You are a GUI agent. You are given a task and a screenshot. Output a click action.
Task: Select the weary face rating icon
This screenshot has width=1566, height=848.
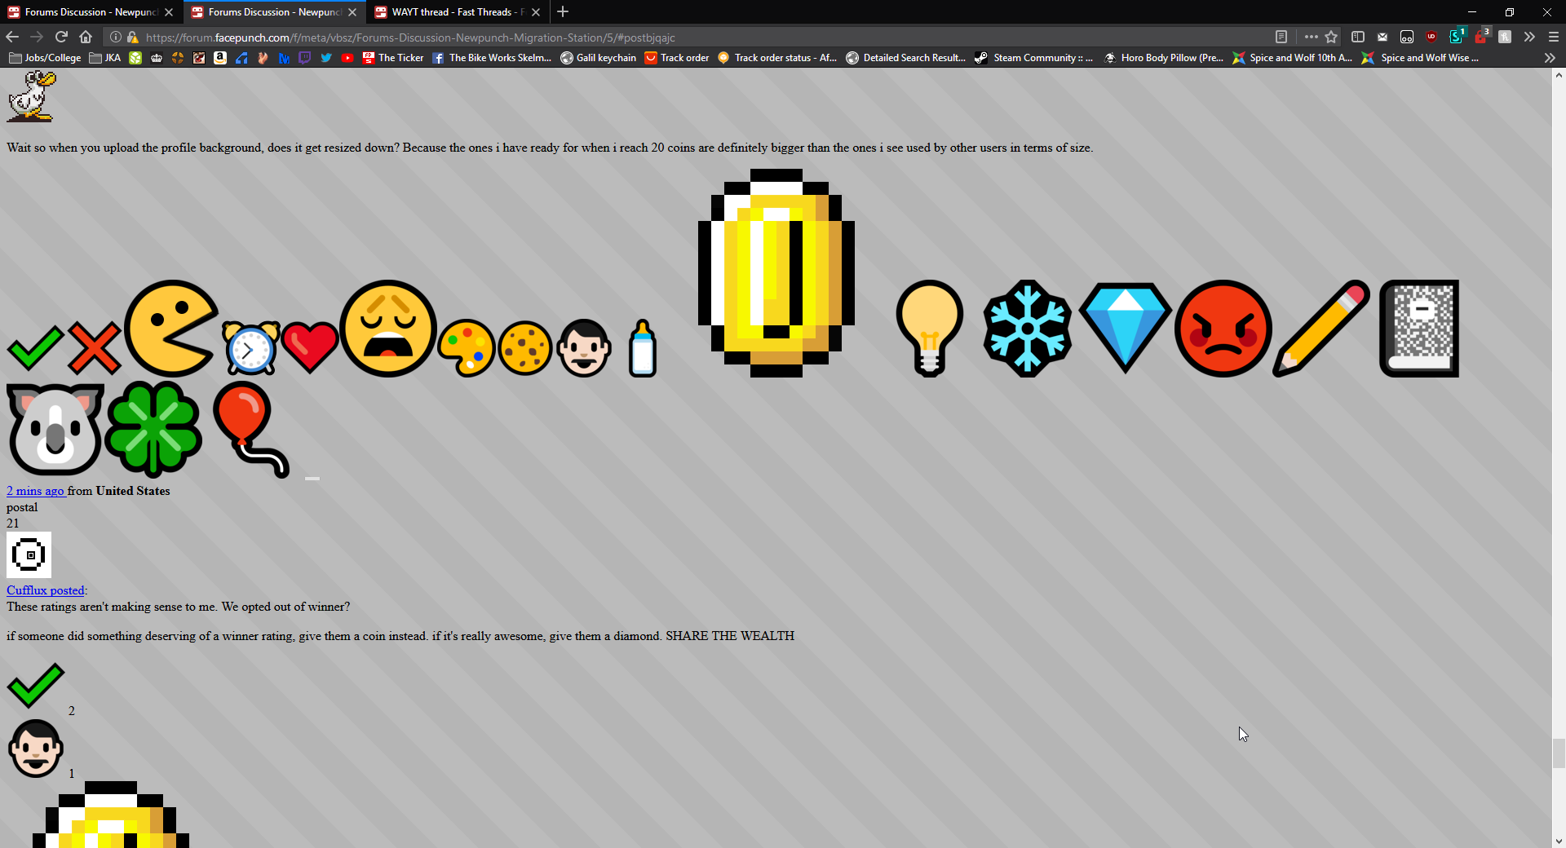[388, 329]
